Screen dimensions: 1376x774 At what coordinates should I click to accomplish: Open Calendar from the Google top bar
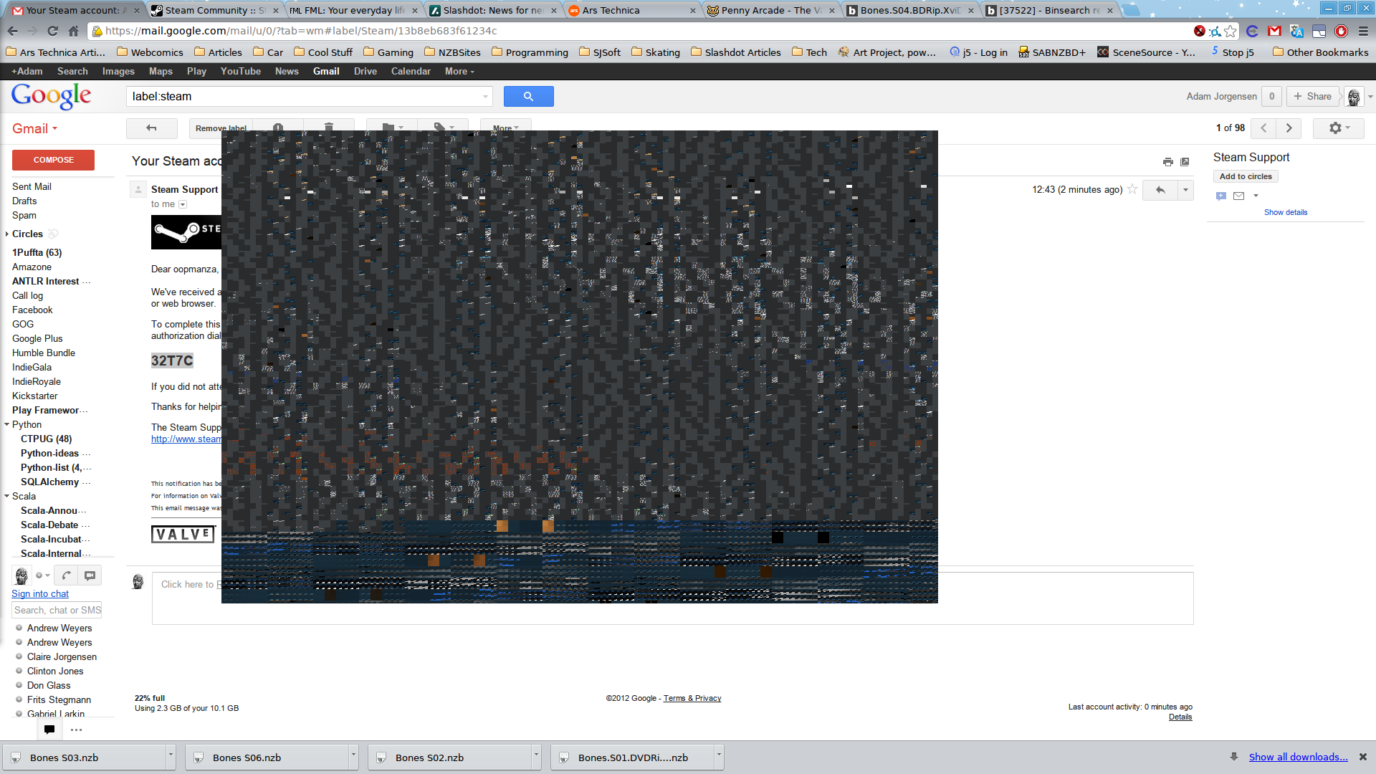pos(410,72)
